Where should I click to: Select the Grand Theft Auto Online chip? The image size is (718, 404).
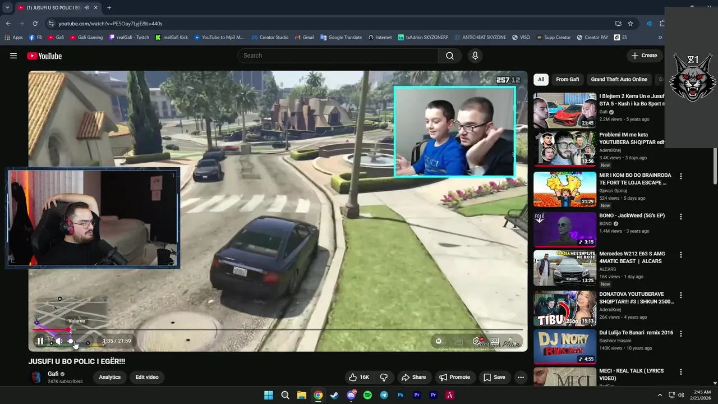tap(619, 79)
